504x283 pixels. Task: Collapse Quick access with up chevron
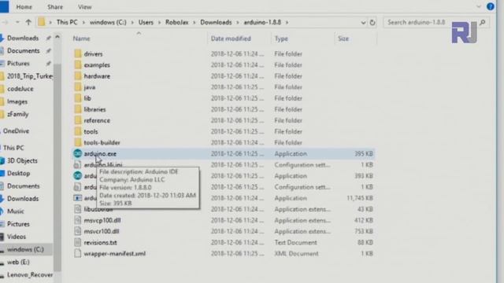coord(57,37)
